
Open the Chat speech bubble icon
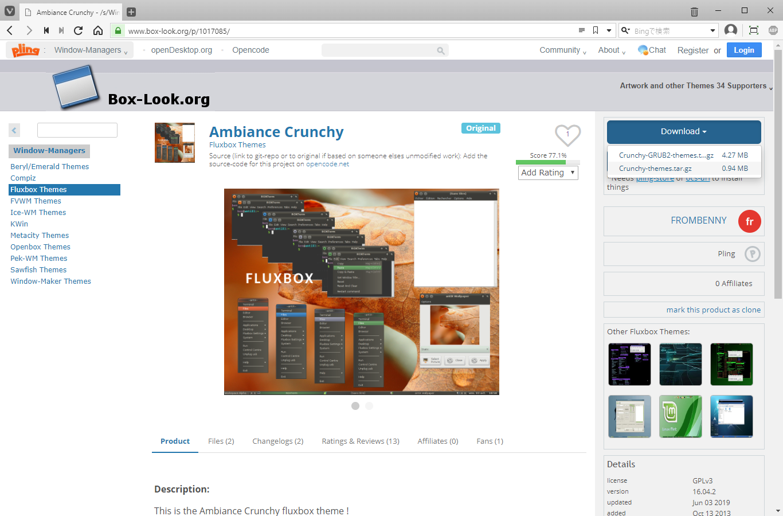[x=643, y=50]
